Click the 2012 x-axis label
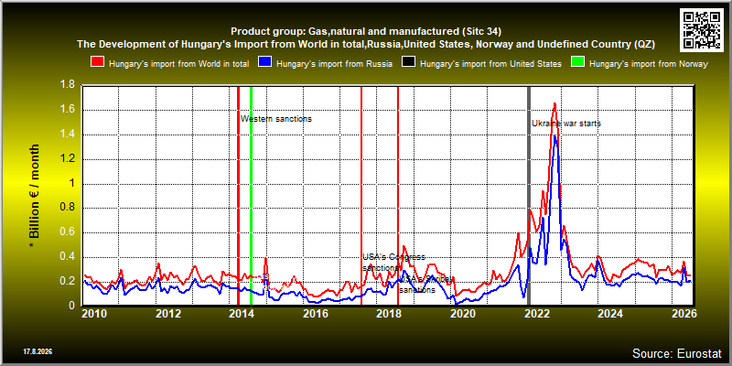 pos(168,314)
